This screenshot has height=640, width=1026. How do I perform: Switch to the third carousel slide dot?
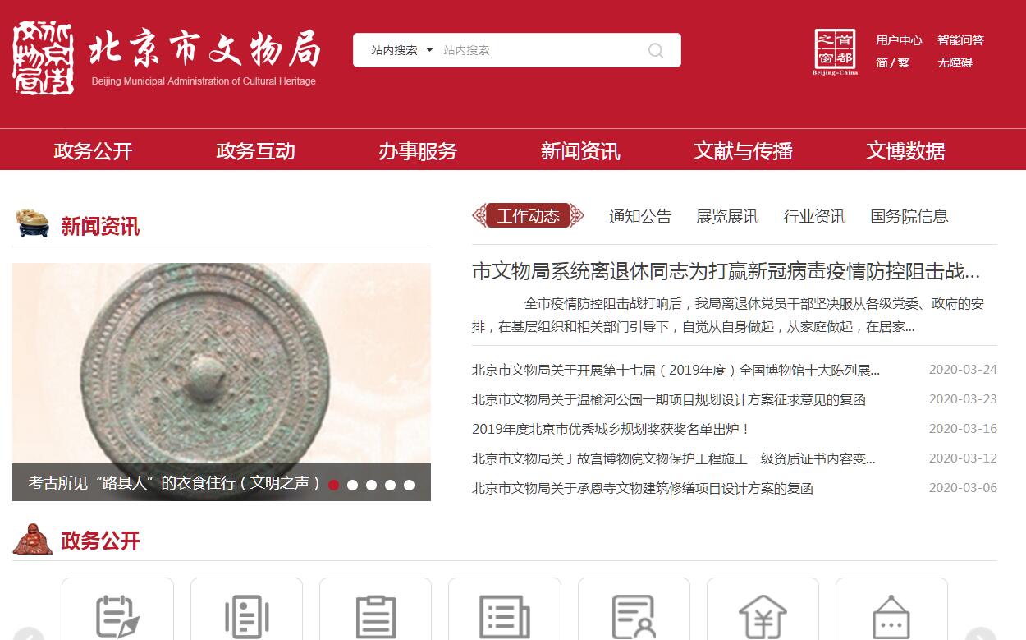(371, 485)
